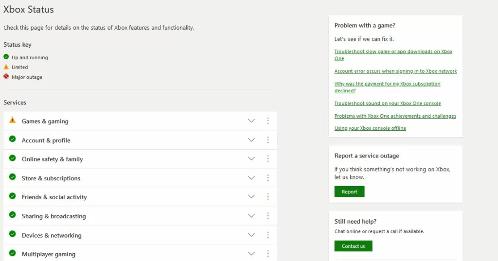Open Why was the payment declined link
This screenshot has width=498, height=261.
pos(387,87)
